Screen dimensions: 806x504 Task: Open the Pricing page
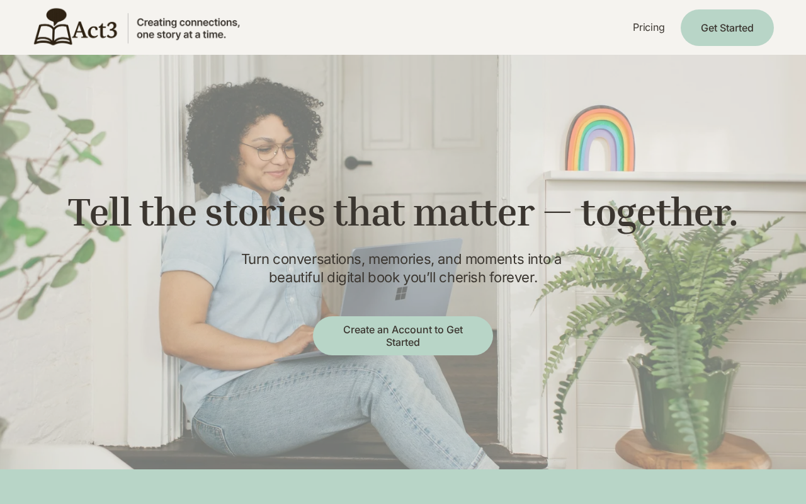[649, 27]
